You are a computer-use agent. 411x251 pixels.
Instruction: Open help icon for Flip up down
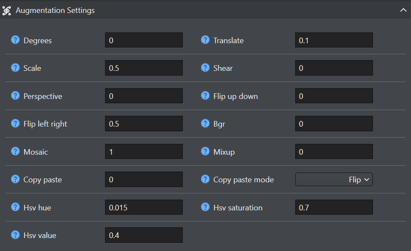coord(205,96)
